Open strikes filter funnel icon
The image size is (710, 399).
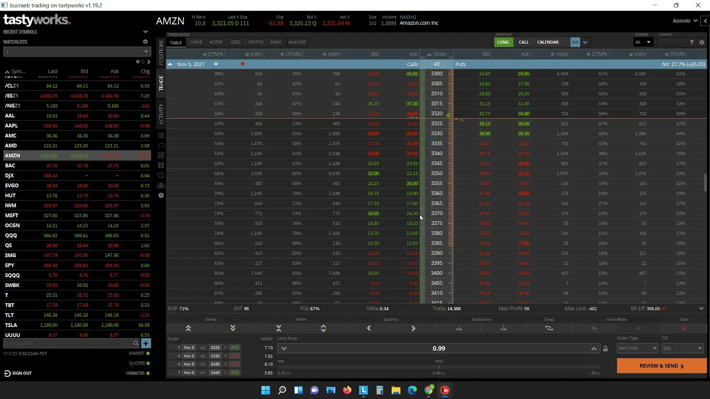coord(692,42)
